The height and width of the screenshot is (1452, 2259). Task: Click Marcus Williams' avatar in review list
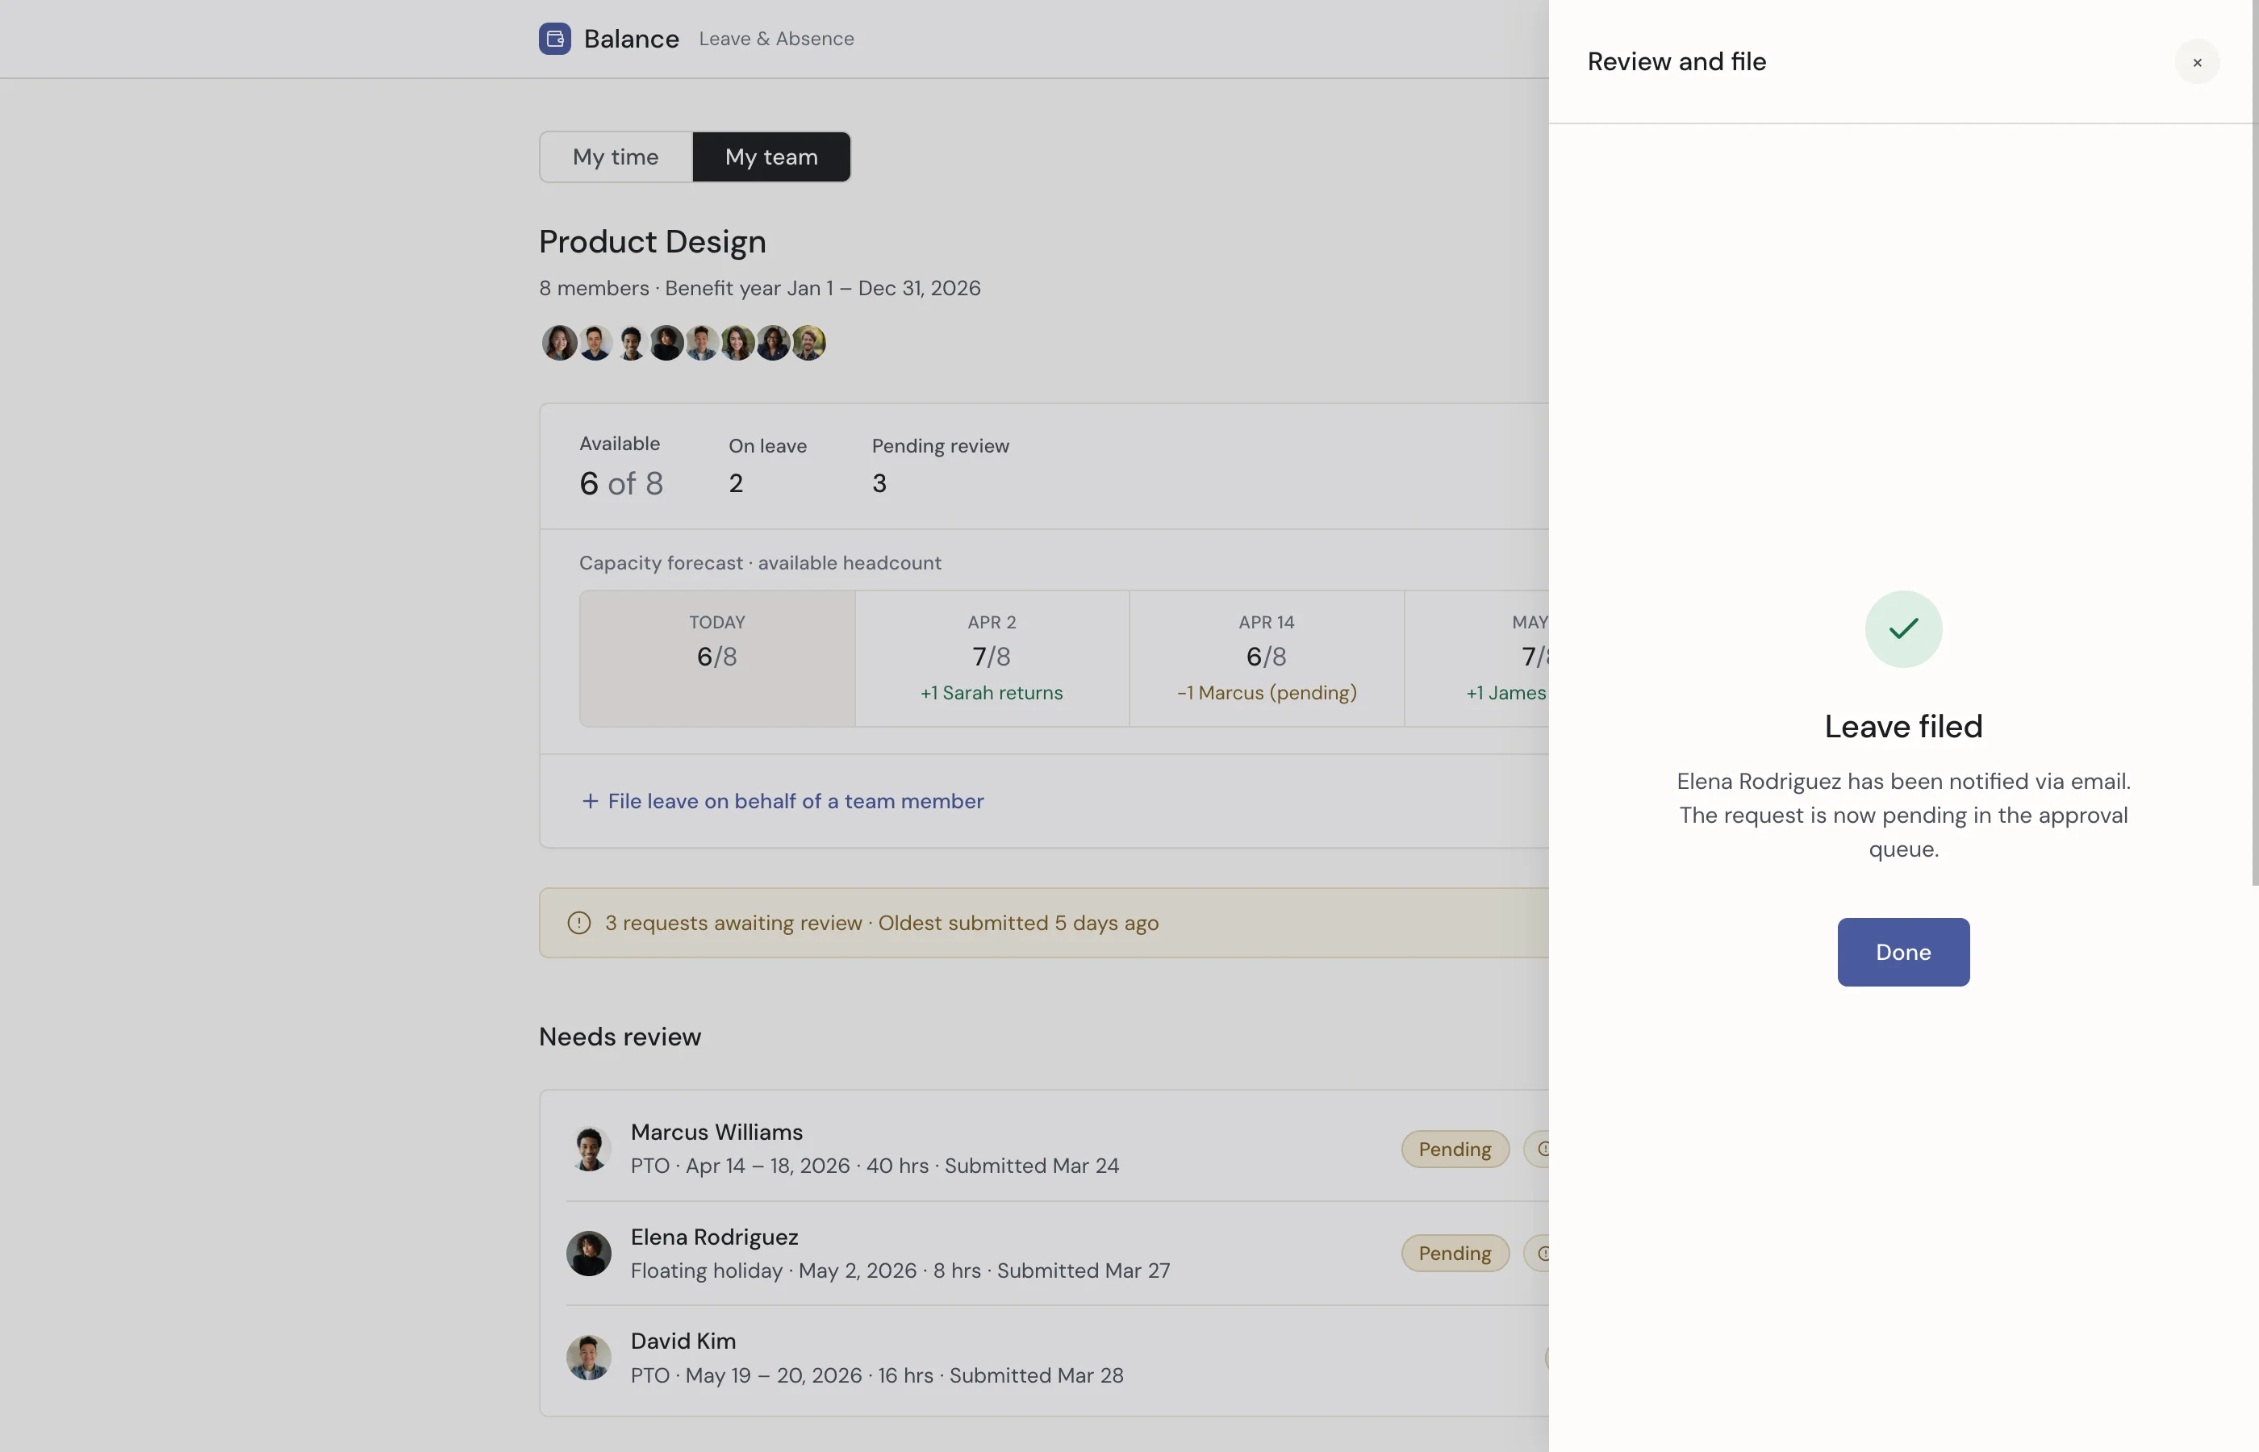tap(588, 1149)
